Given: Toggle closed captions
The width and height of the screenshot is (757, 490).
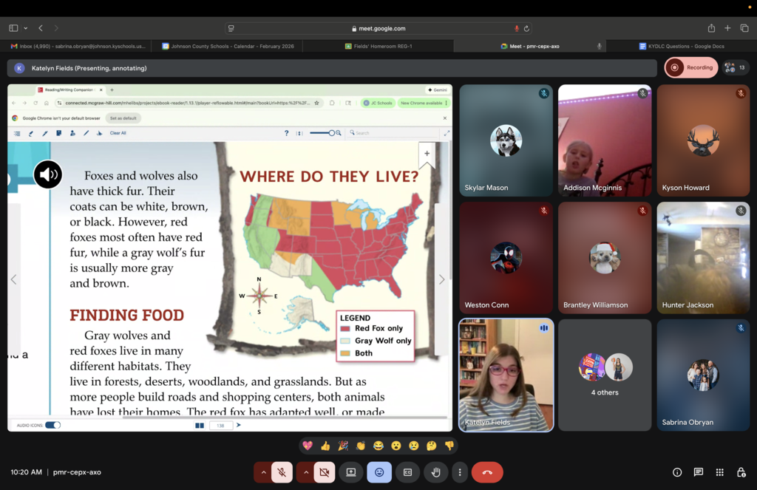Looking at the screenshot, I should click(x=407, y=472).
